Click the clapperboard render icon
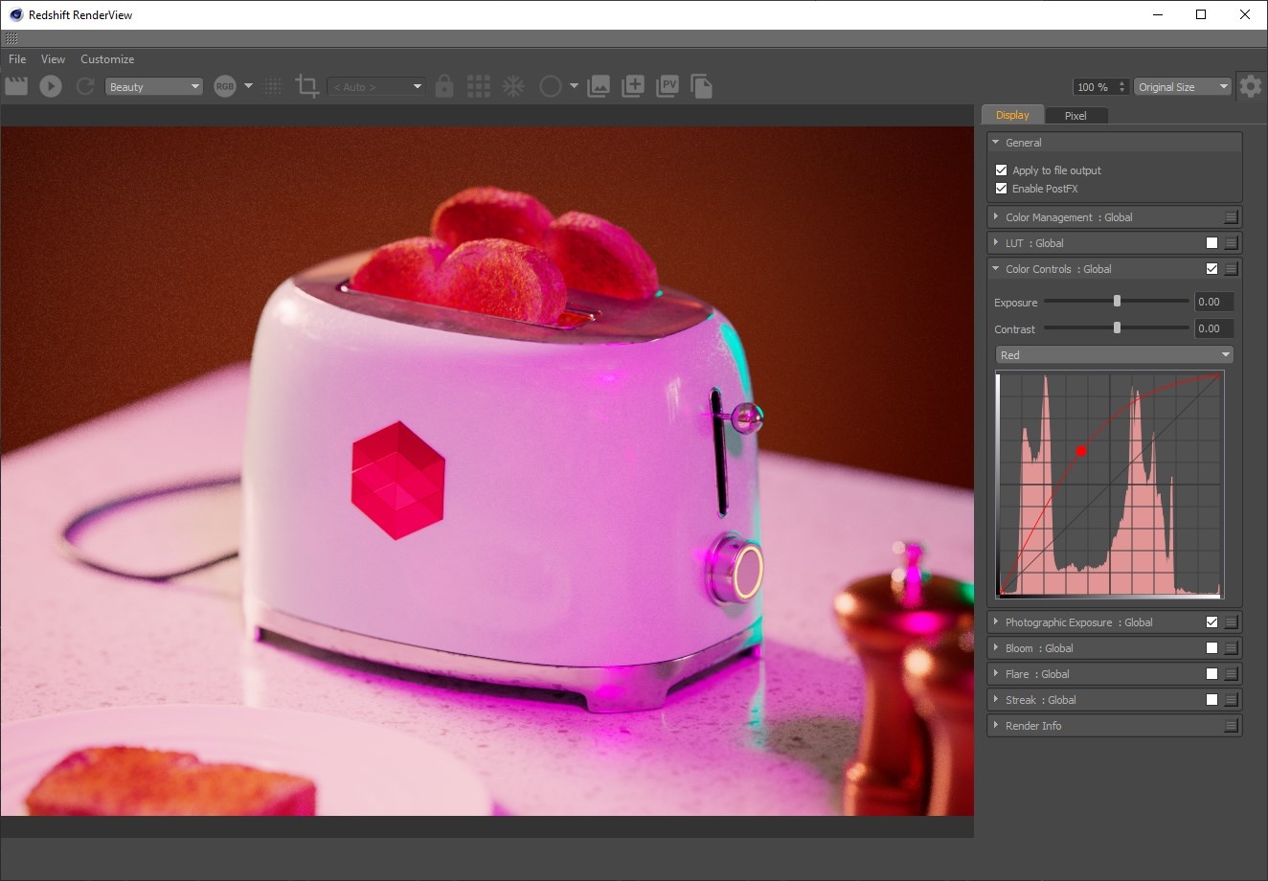The image size is (1268, 881). coord(16,86)
